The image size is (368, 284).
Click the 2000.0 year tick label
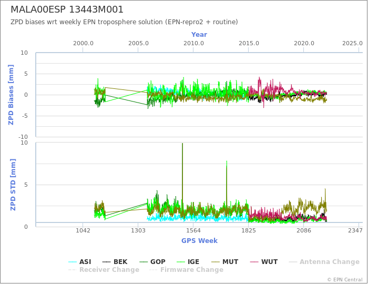click(x=83, y=44)
